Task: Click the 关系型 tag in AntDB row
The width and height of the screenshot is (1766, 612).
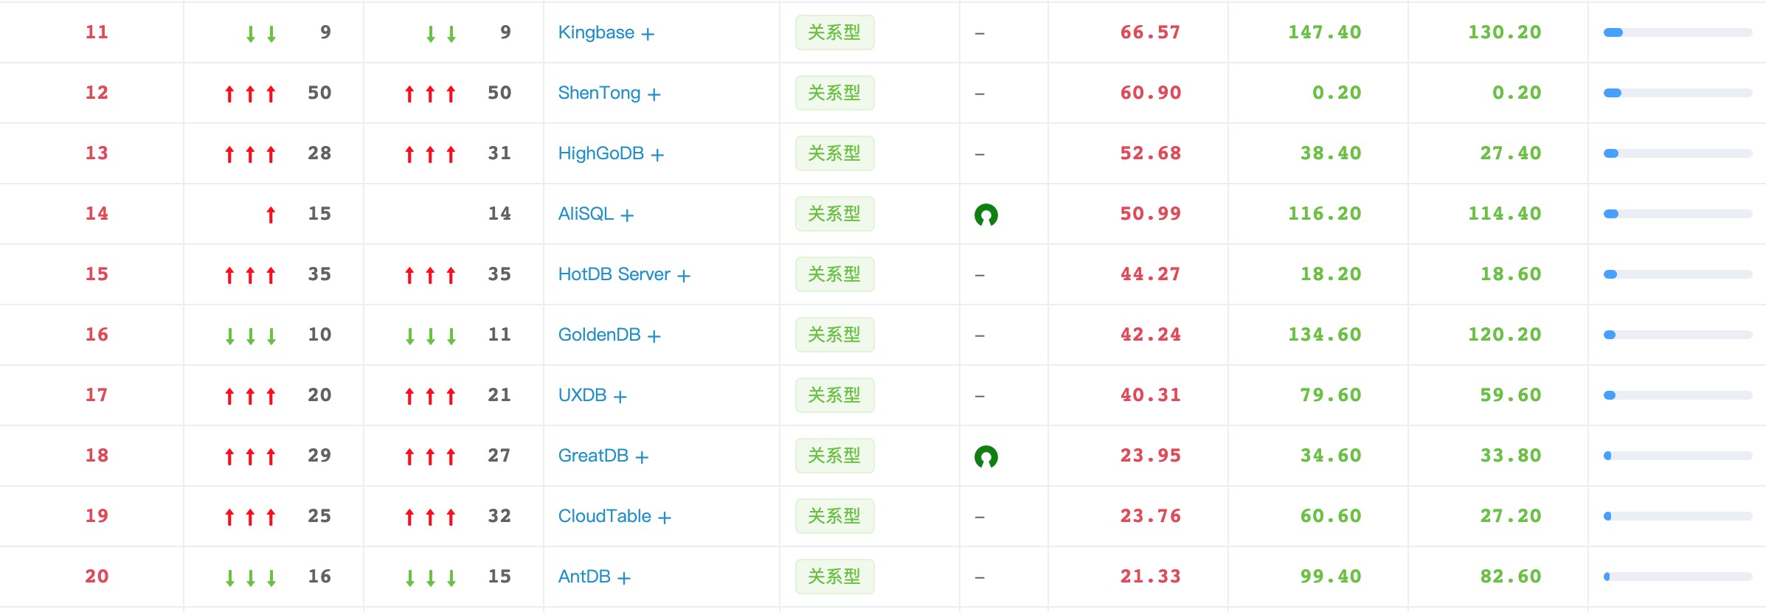Action: click(834, 577)
